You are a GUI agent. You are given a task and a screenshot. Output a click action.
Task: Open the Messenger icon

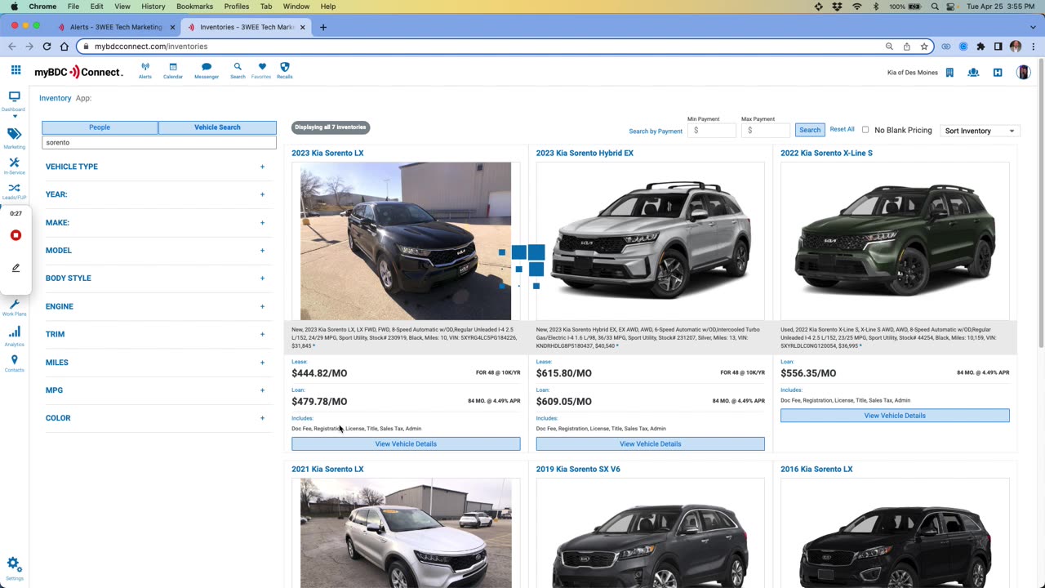[x=207, y=70]
